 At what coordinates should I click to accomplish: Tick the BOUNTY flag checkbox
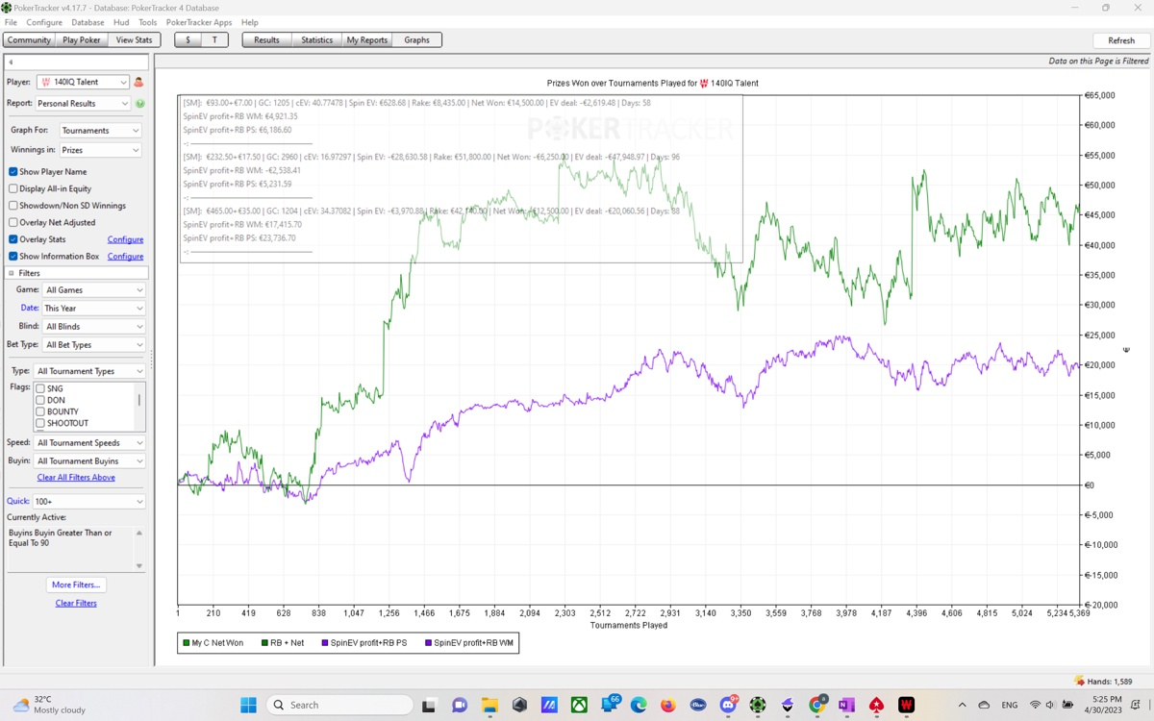tap(40, 411)
